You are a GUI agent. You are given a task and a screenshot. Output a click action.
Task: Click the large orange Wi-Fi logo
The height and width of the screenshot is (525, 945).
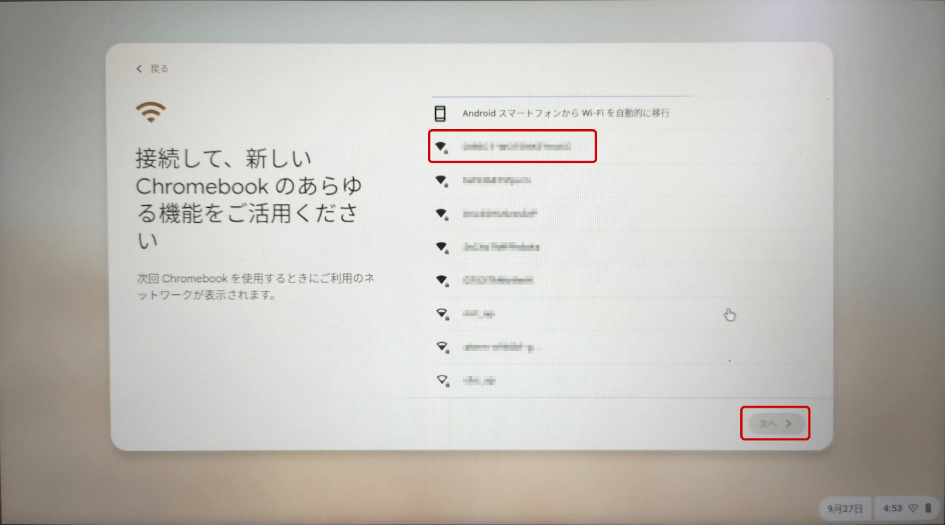click(151, 112)
